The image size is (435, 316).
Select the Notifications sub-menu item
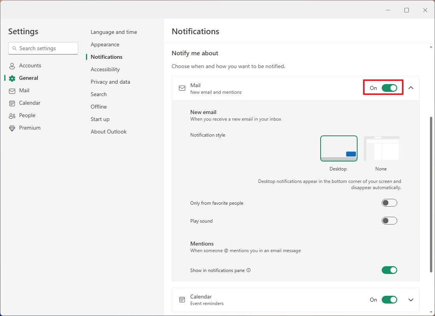click(x=107, y=57)
